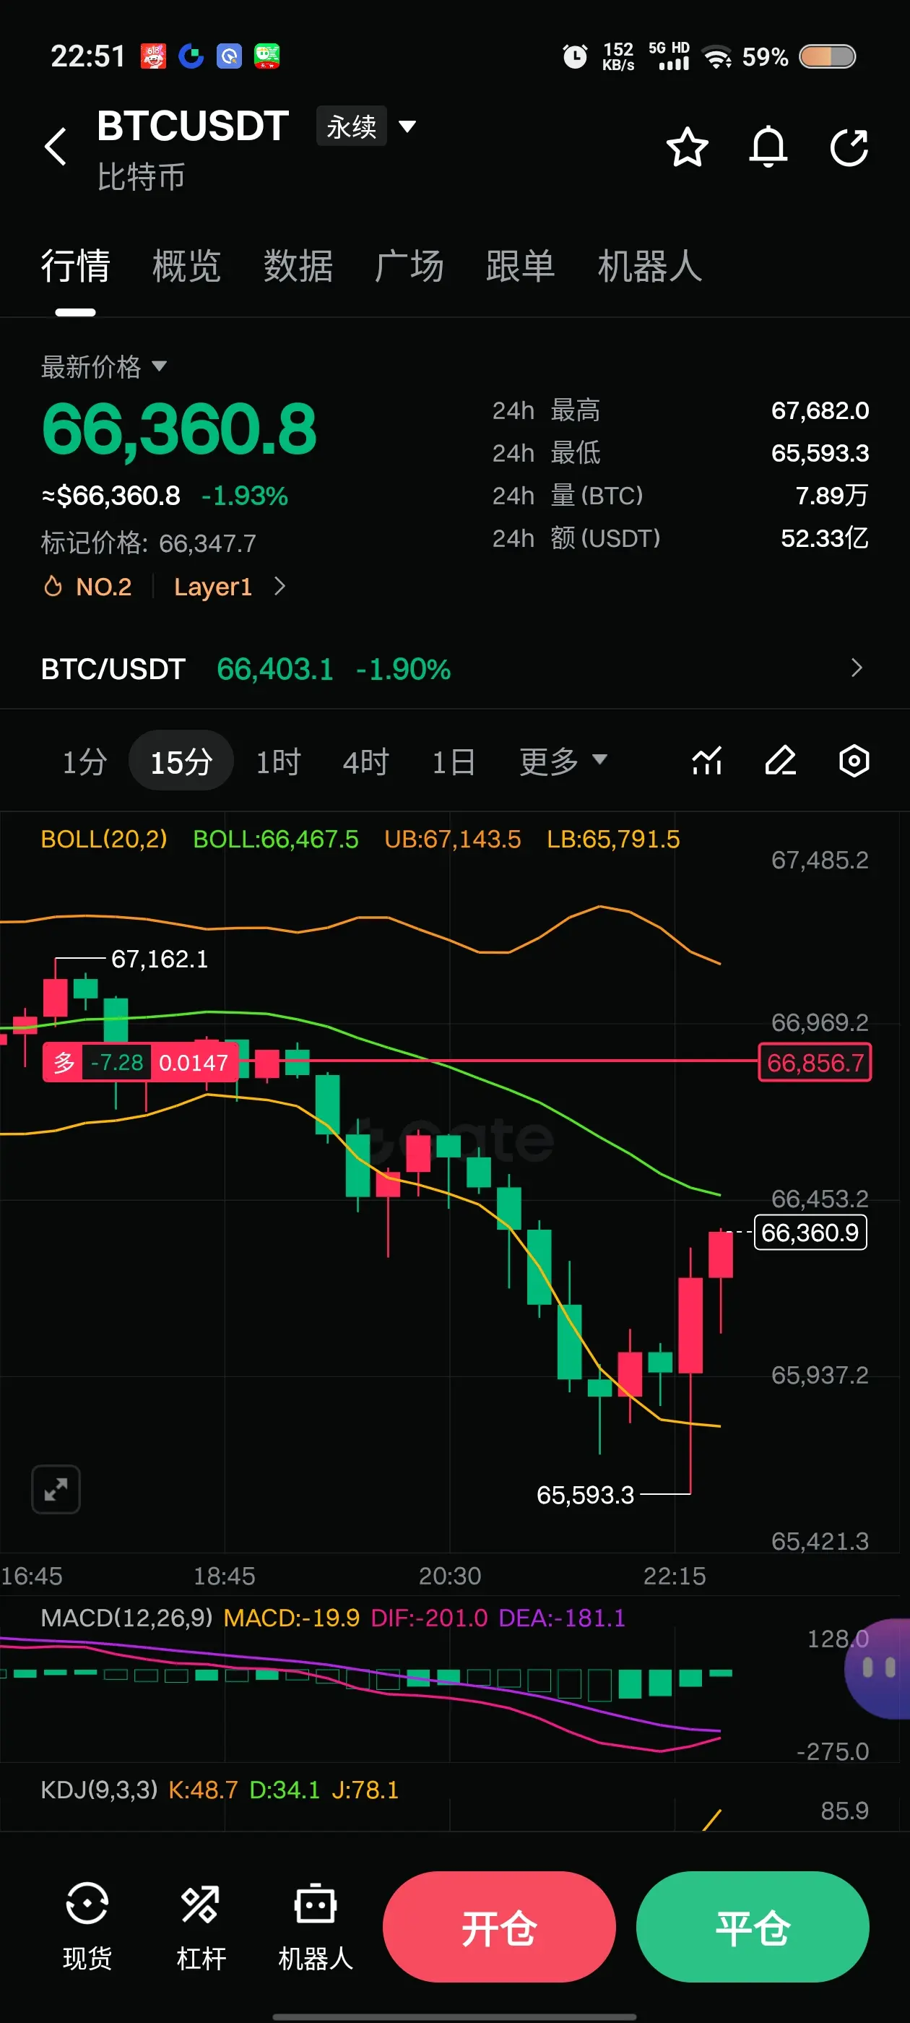Switch to the 概览 tab
This screenshot has width=910, height=2023.
187,266
